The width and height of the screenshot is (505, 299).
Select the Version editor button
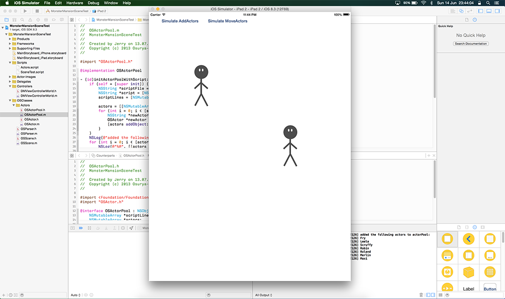click(469, 11)
